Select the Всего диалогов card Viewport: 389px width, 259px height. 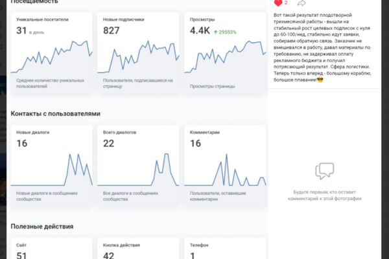pyautogui.click(x=138, y=165)
